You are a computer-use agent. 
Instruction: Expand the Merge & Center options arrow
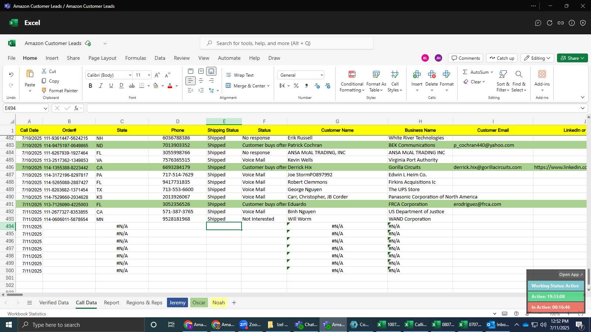coord(268,86)
